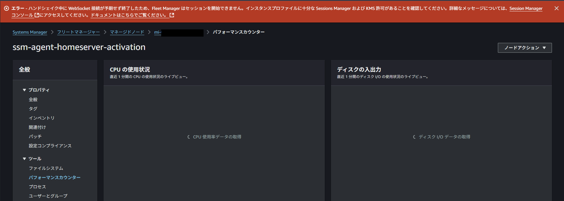Viewport: 564px width, 201px height.
Task: Select 全般 under プロパティ
Action: [x=33, y=99]
